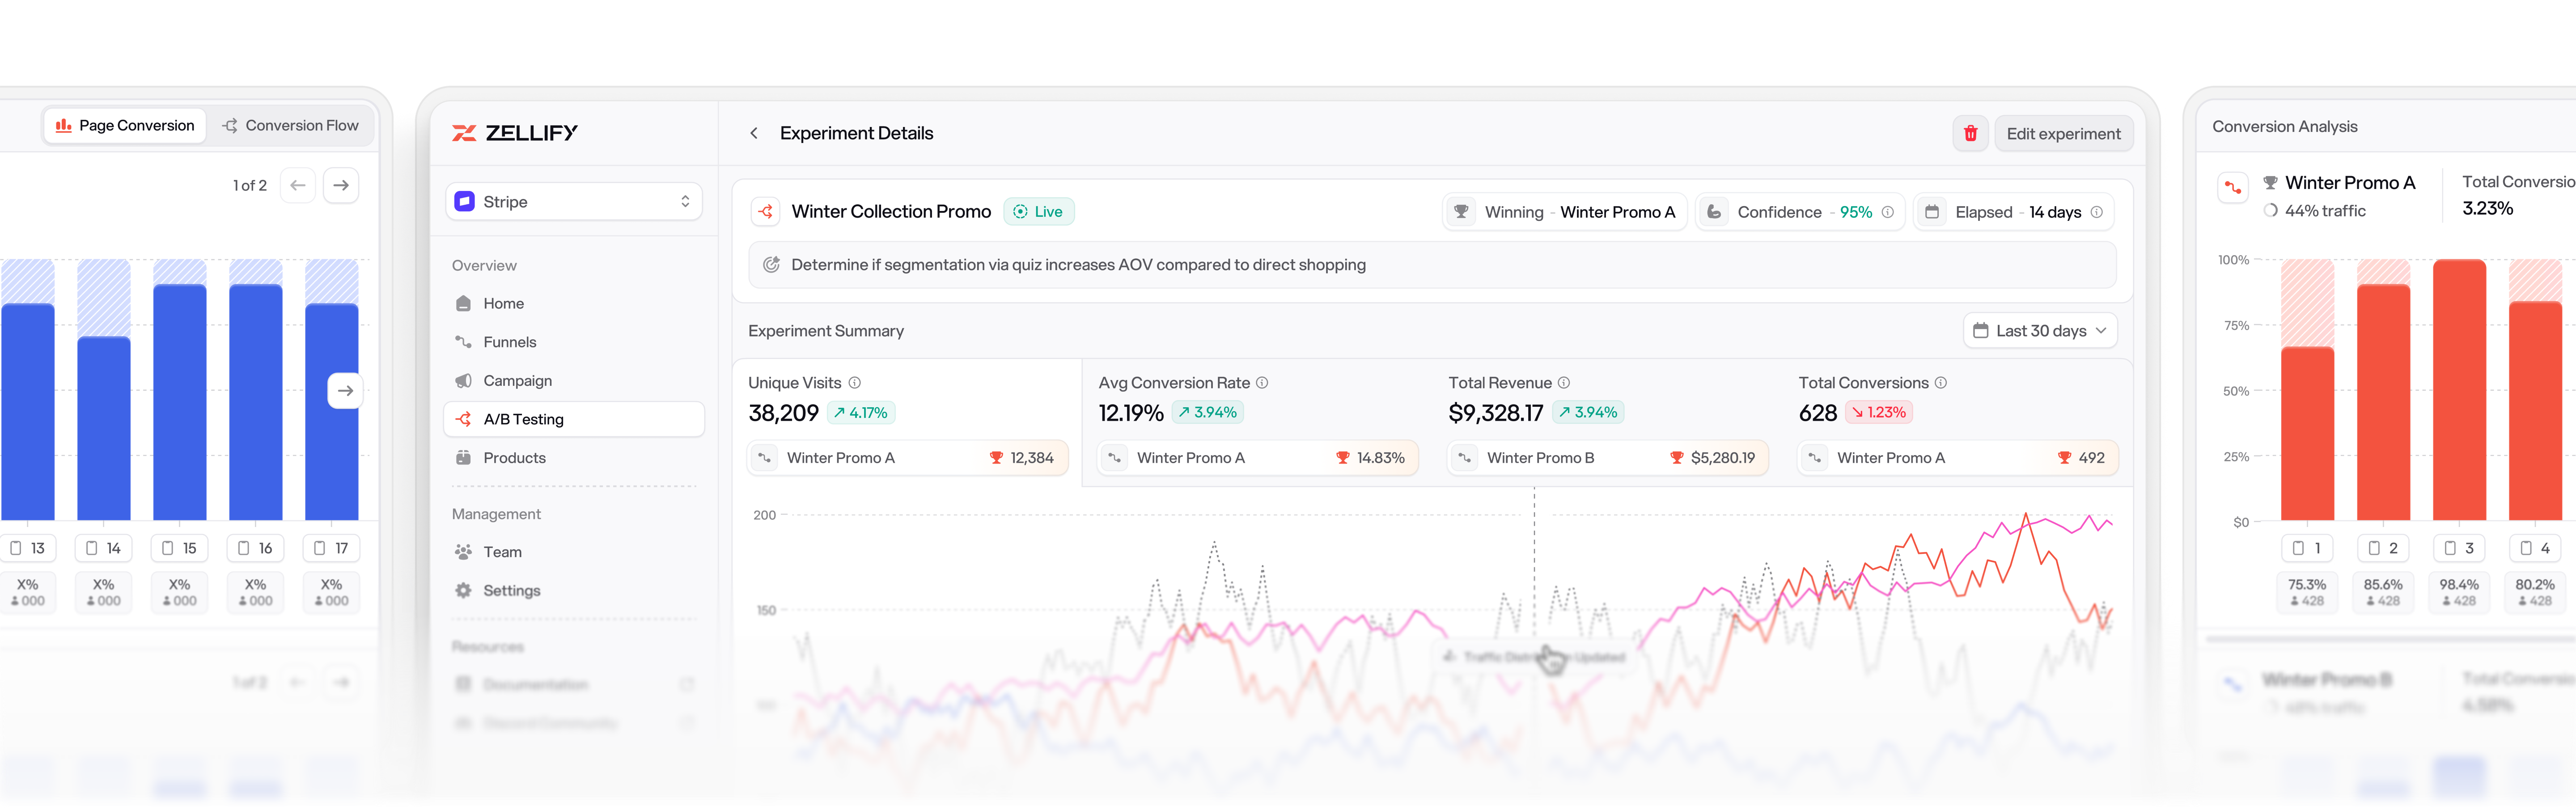Click the red trash delete icon
The width and height of the screenshot is (2576, 810).
click(1970, 133)
